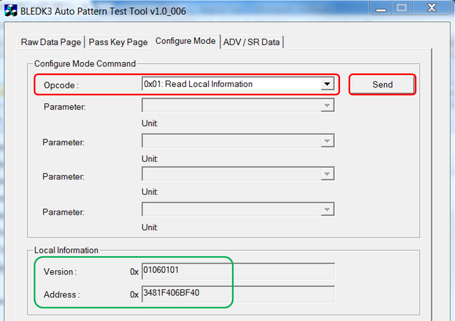Select the Configure Mode tab

click(x=185, y=41)
